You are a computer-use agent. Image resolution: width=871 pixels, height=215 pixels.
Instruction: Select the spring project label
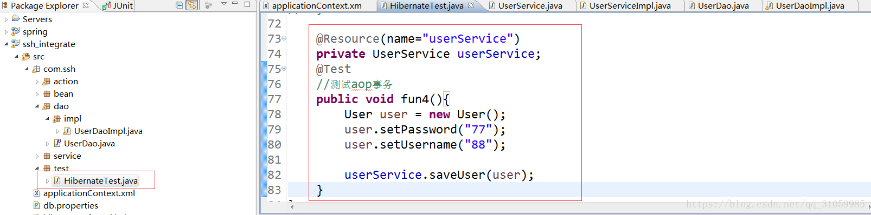[35, 32]
